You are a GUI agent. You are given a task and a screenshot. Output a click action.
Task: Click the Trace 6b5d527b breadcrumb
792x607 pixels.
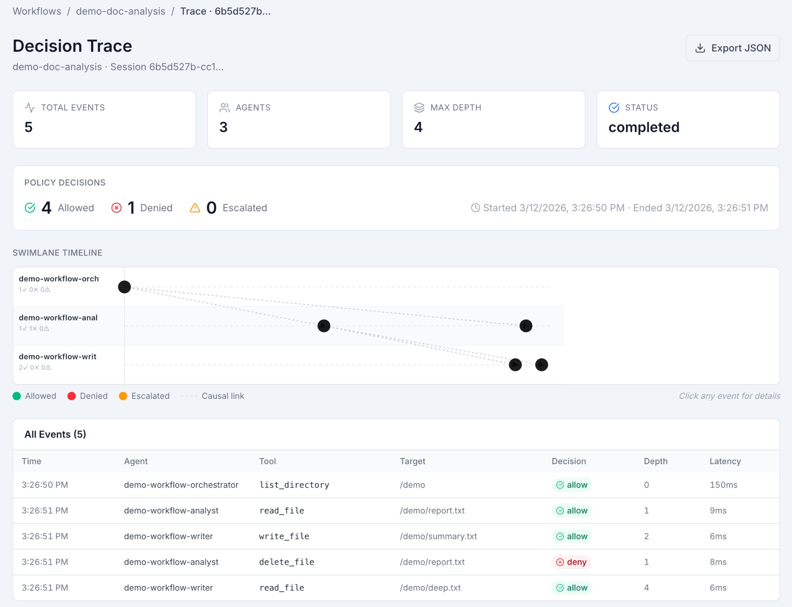(x=225, y=11)
